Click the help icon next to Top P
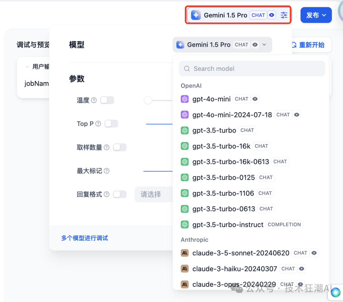This screenshot has height=302, width=343. (x=98, y=124)
